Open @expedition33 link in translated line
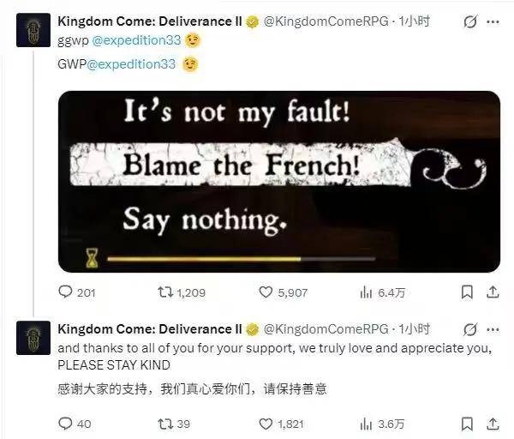Screen dimensions: 514x439 [x=131, y=64]
